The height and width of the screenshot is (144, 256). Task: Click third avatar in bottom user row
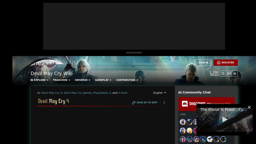[x=196, y=139]
